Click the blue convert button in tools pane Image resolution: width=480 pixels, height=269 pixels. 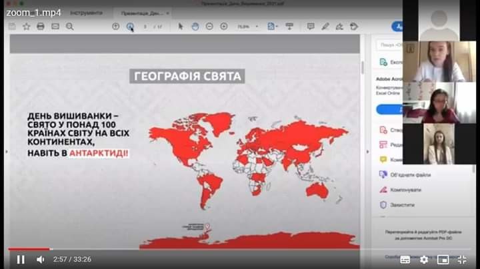pyautogui.click(x=389, y=109)
